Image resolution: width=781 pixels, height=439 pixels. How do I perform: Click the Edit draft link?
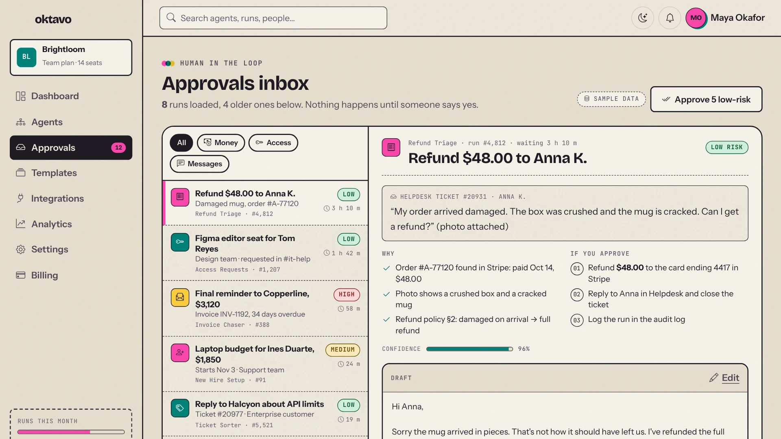pyautogui.click(x=730, y=378)
